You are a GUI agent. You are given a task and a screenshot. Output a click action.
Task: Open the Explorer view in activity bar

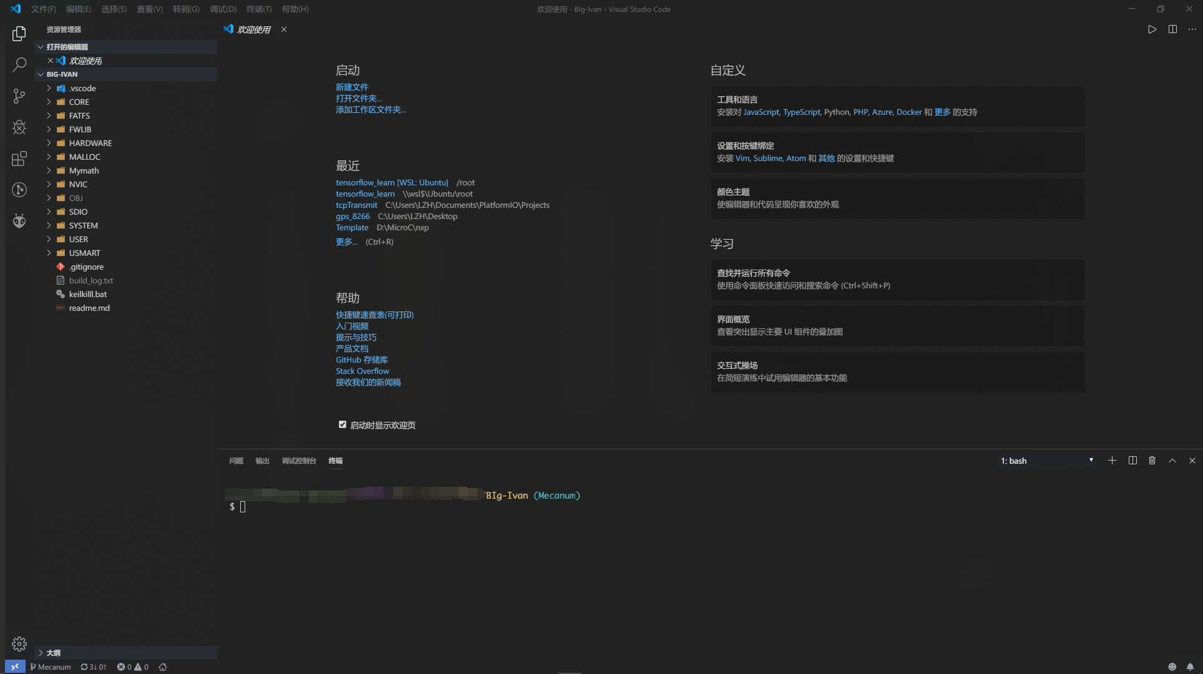click(x=19, y=33)
